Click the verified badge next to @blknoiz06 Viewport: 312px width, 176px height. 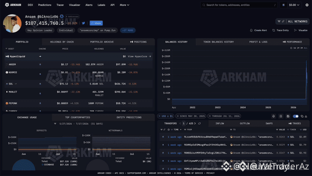62,16
